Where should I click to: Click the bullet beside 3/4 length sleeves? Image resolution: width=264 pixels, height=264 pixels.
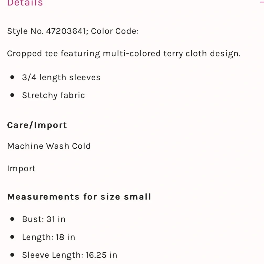12,77
